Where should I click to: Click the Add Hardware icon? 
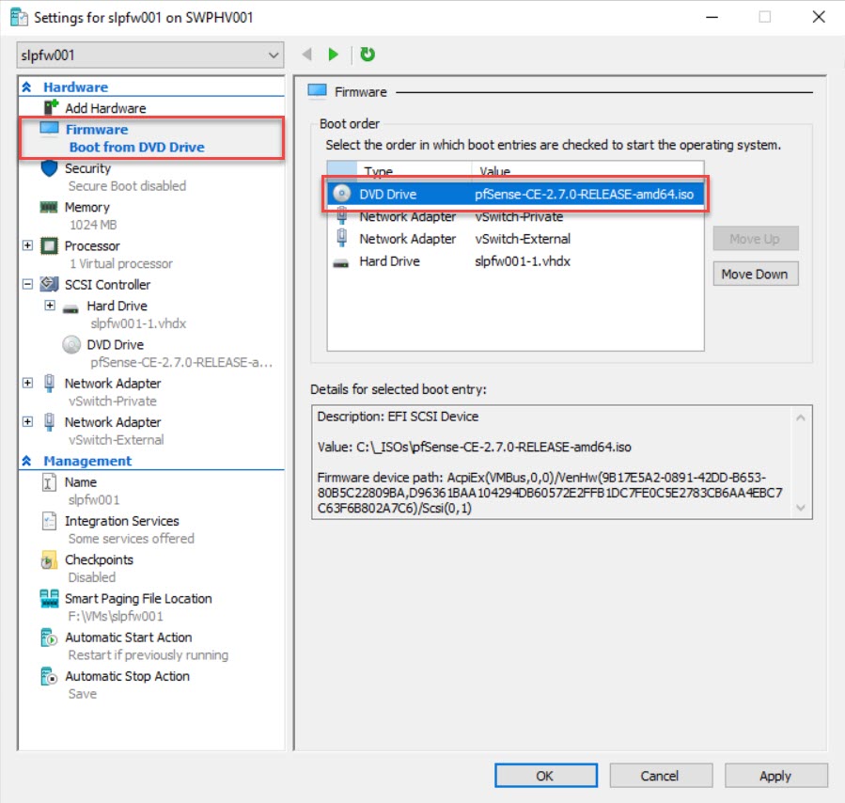(50, 107)
